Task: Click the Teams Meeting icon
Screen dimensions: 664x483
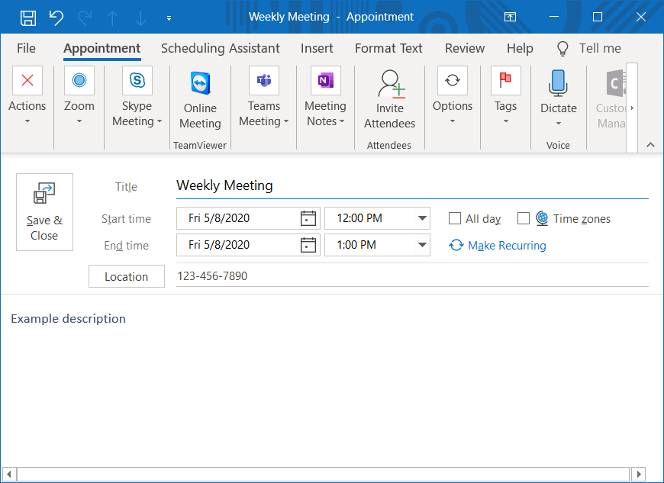Action: [x=263, y=81]
